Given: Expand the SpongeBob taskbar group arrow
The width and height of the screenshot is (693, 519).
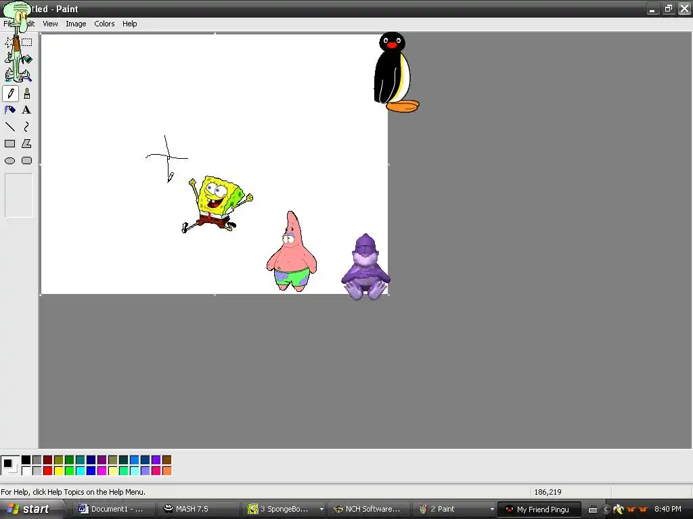Looking at the screenshot, I should [321, 510].
